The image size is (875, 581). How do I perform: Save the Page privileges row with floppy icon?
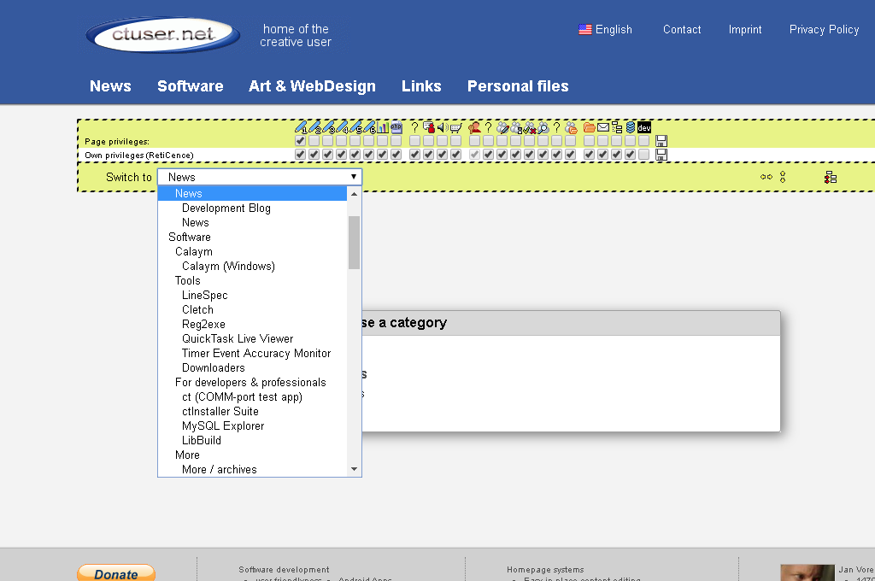661,141
